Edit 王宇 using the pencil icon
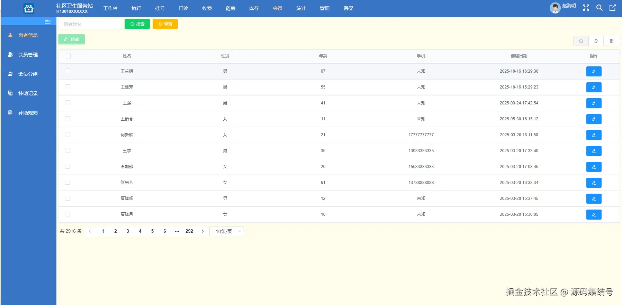The height and width of the screenshot is (305, 622). point(594,151)
